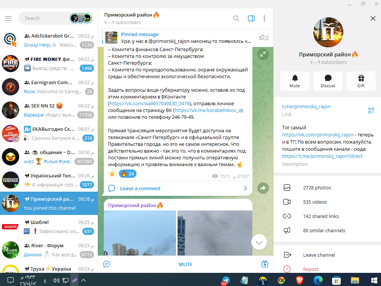Add star reaction to the post
Image resolution: width=381 pixels, height=286 pixels.
112,174
